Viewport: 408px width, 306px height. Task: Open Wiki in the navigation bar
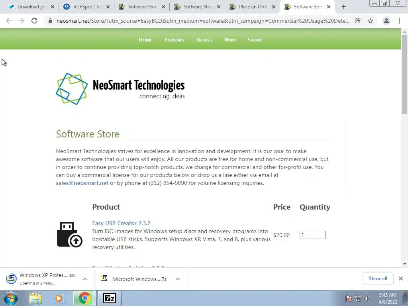coord(230,40)
